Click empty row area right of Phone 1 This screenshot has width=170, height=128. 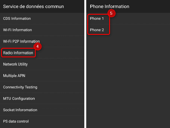click(140, 18)
